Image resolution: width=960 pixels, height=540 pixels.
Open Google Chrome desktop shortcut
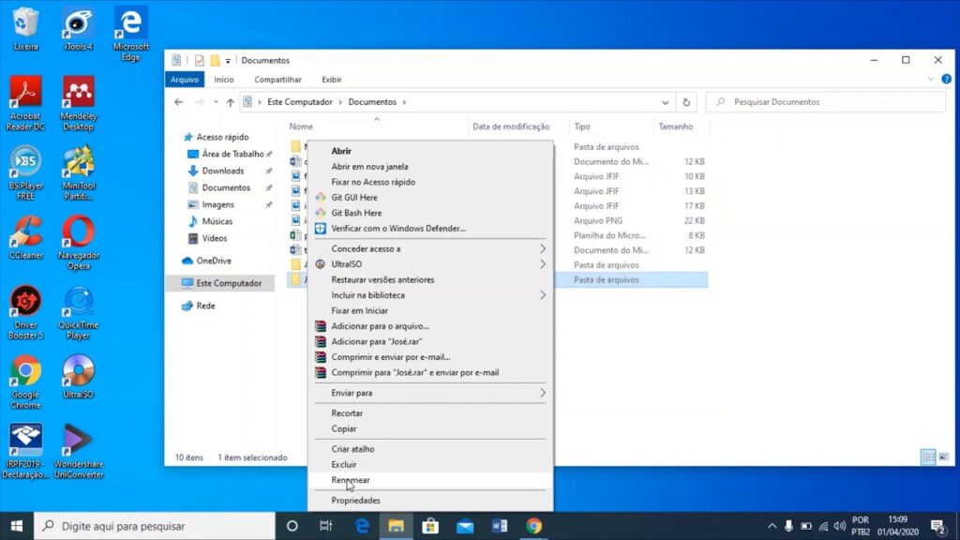pos(25,382)
